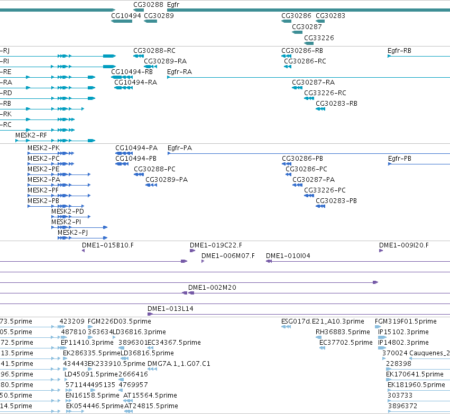Image resolution: width=450 pixels, height=414 pixels.
Task: Select transcript CG10494-RB
Action: (x=132, y=72)
